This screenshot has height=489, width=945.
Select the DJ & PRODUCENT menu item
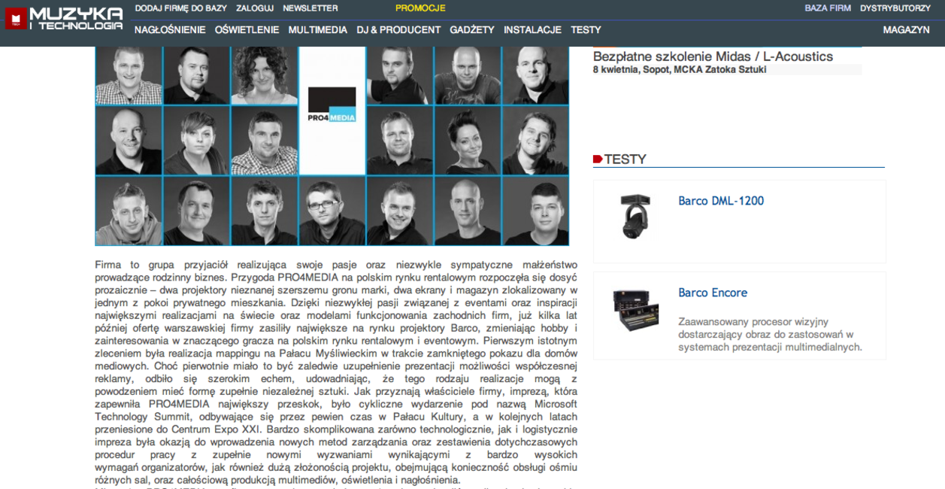pos(398,30)
